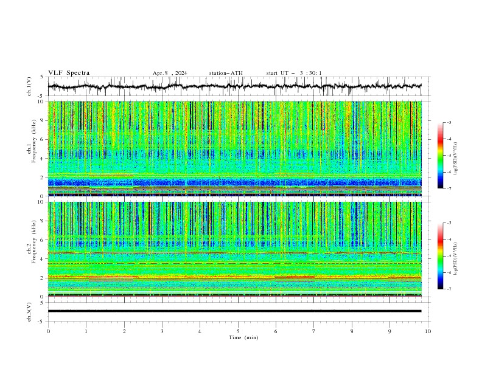Click the date "Apr. 8 , 2024"

(170, 73)
